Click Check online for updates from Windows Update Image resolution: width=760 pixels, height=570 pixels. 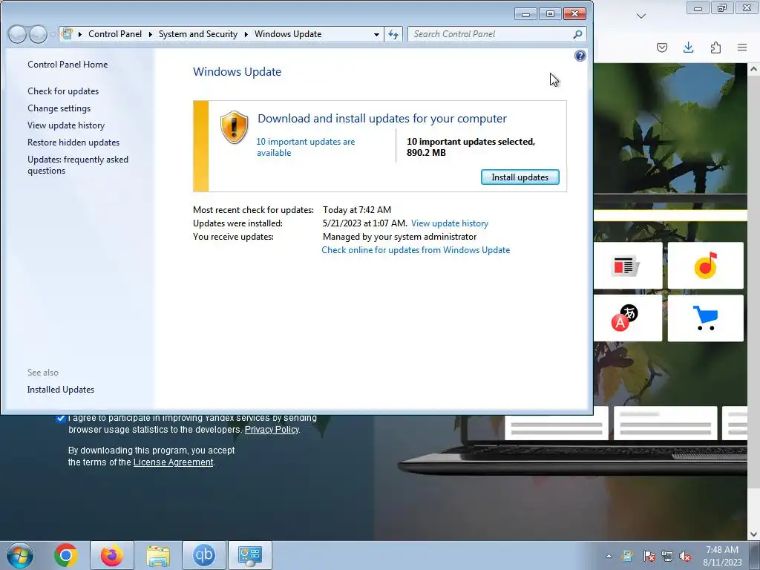pyautogui.click(x=416, y=250)
